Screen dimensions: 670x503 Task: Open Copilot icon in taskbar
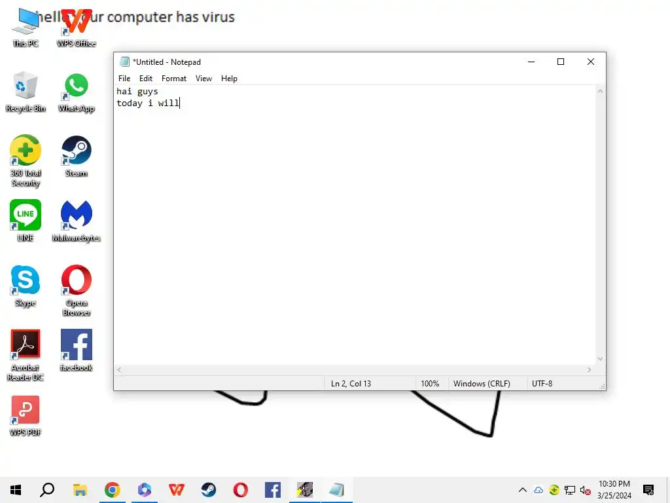point(145,490)
